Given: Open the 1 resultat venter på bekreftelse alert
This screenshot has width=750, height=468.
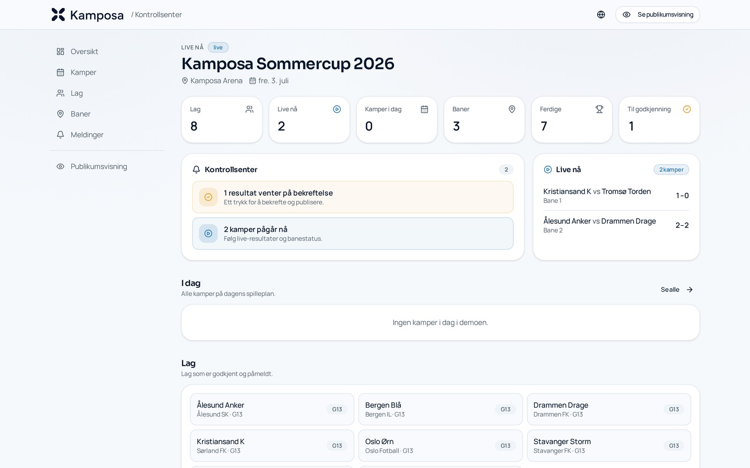Looking at the screenshot, I should pyautogui.click(x=353, y=197).
